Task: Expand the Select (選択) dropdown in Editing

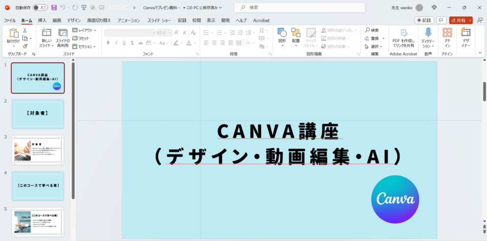Action: click(374, 47)
